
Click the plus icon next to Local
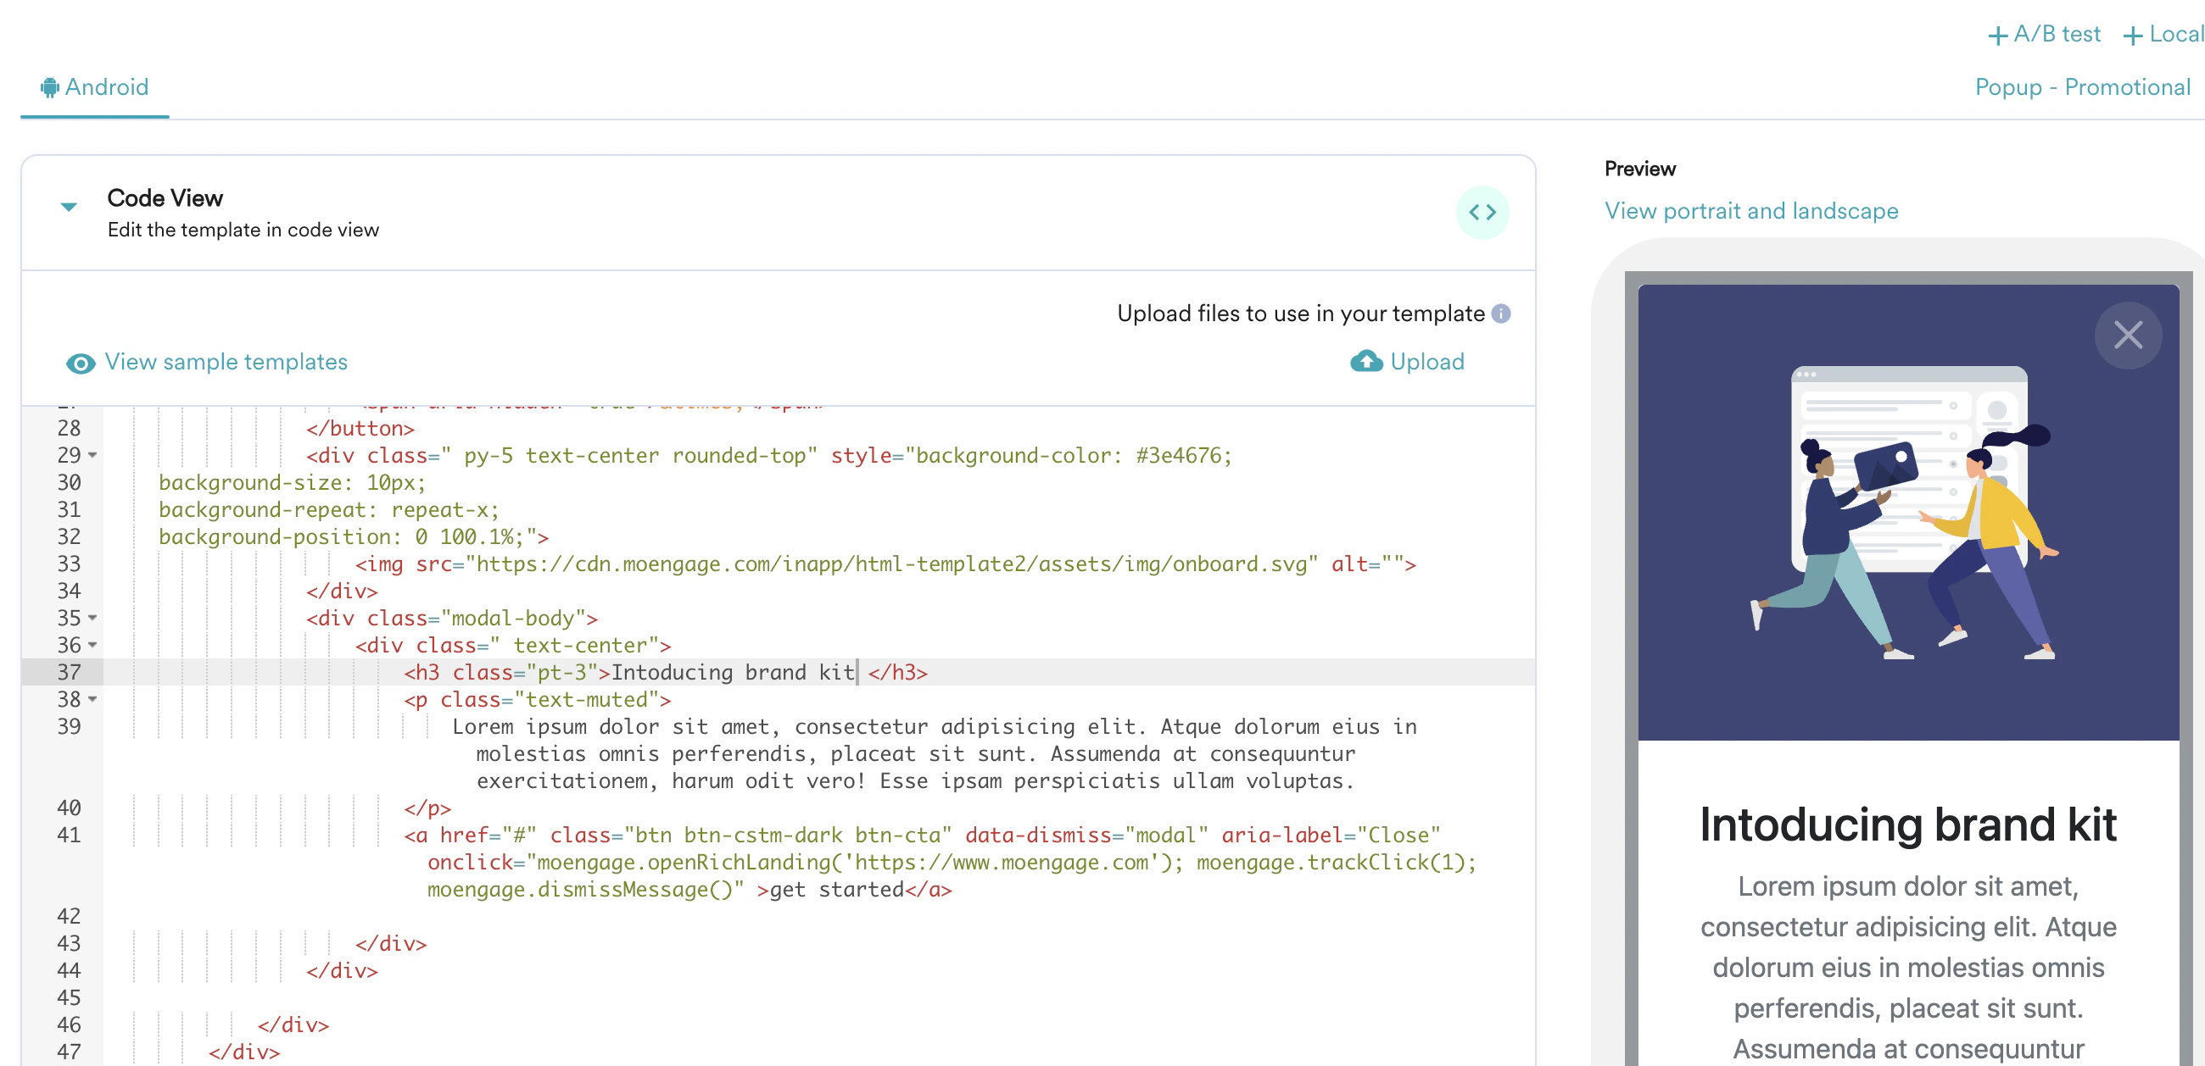pyautogui.click(x=2131, y=34)
